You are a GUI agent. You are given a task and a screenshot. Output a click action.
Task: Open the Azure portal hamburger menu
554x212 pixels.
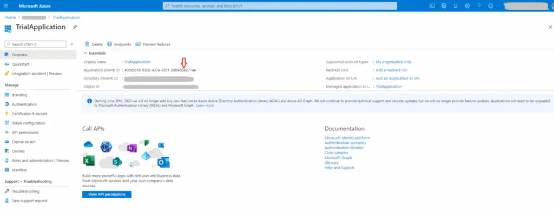pos(6,6)
